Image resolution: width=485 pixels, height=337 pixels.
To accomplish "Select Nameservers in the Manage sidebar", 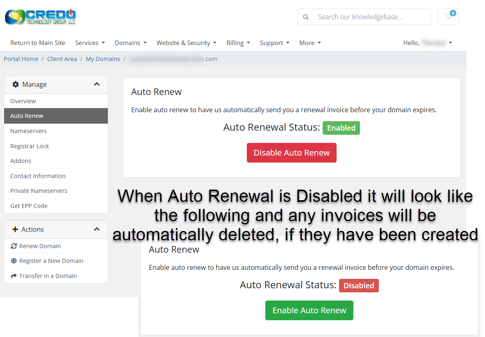I will [x=28, y=131].
